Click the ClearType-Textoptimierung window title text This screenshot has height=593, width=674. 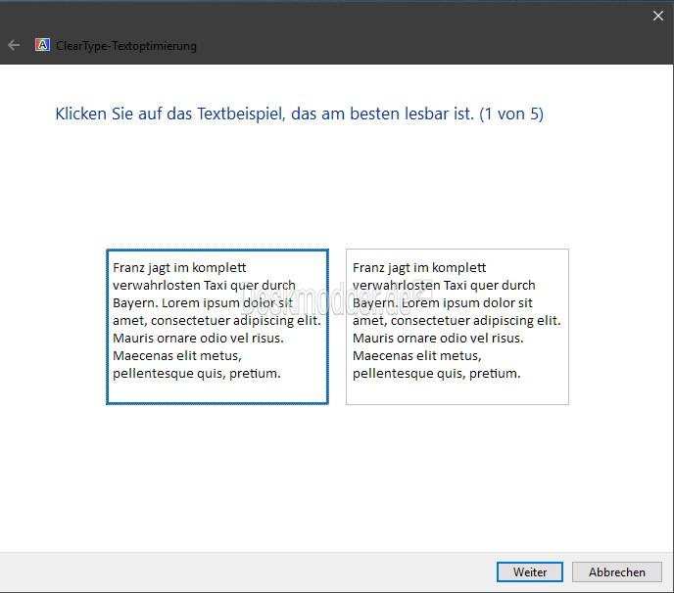[126, 46]
